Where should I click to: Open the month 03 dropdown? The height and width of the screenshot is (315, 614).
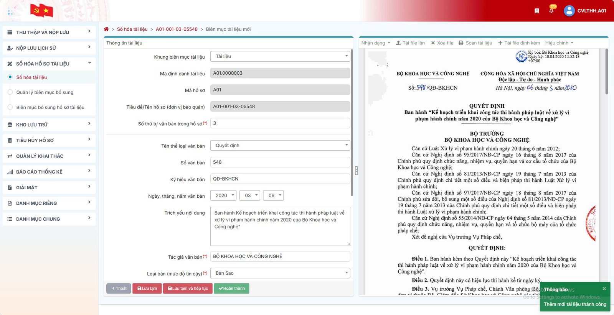(250, 195)
